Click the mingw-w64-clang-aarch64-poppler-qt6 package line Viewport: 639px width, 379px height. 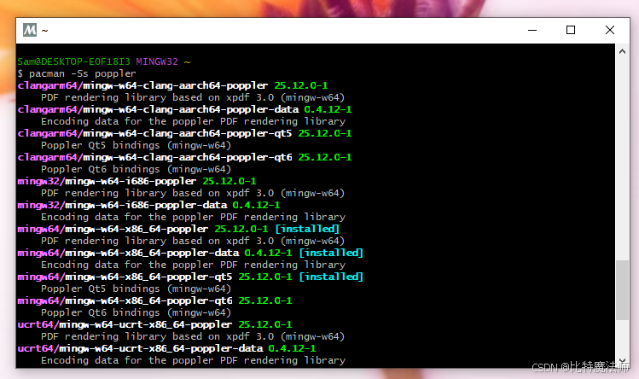coord(184,157)
